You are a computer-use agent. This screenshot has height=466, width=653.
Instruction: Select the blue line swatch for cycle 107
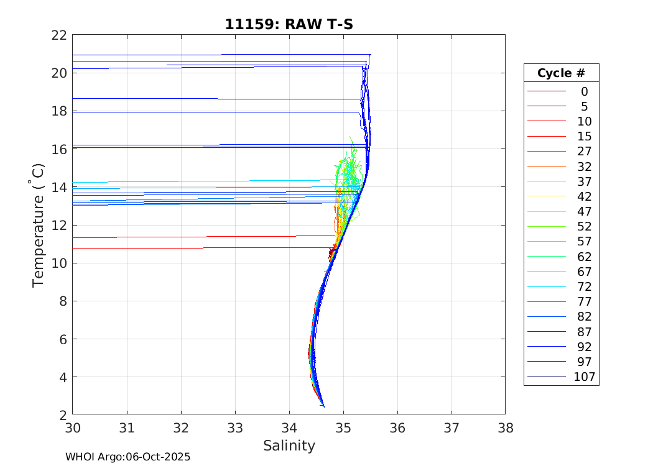pyautogui.click(x=546, y=377)
